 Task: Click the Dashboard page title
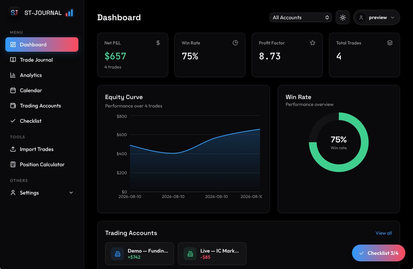click(119, 17)
